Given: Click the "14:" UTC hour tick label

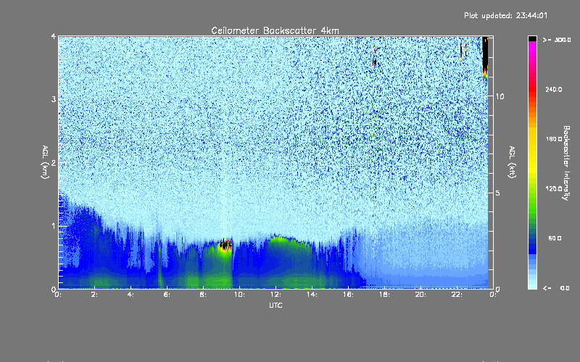Looking at the screenshot, I should (312, 295).
